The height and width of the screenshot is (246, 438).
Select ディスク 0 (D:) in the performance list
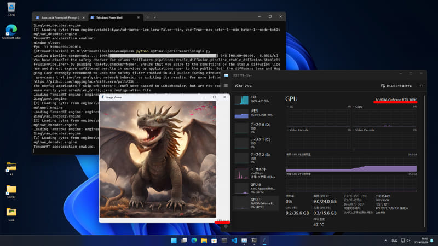pyautogui.click(x=256, y=128)
